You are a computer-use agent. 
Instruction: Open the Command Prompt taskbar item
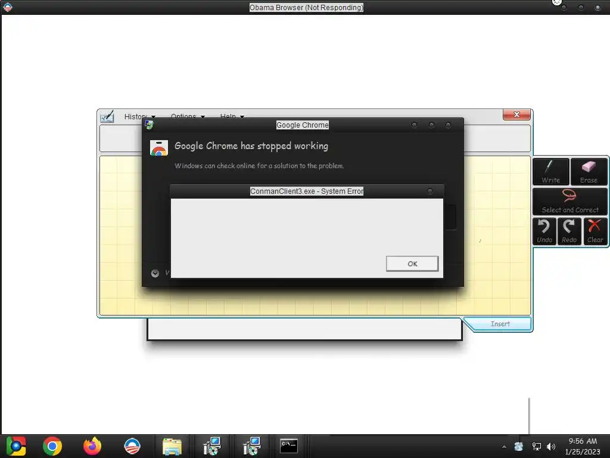tap(289, 446)
